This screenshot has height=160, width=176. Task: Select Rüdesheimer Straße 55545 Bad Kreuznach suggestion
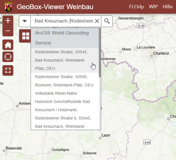point(65,60)
